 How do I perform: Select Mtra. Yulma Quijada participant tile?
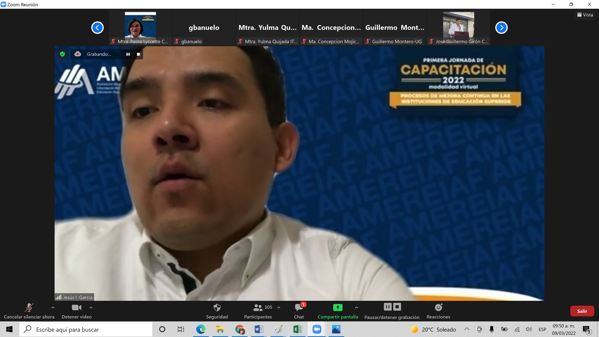point(268,27)
